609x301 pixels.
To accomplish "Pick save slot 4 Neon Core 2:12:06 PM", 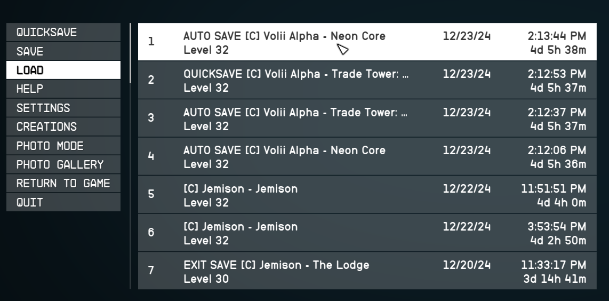I will pyautogui.click(x=367, y=156).
